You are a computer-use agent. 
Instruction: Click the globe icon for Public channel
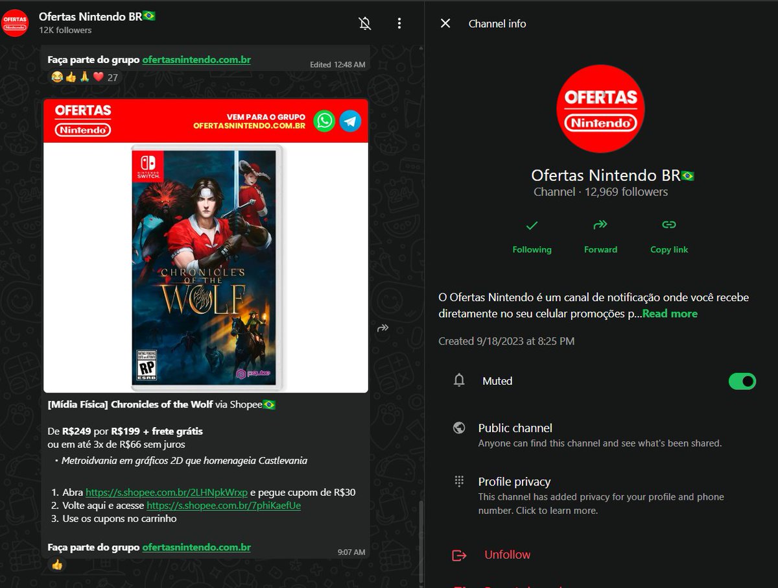click(x=459, y=428)
